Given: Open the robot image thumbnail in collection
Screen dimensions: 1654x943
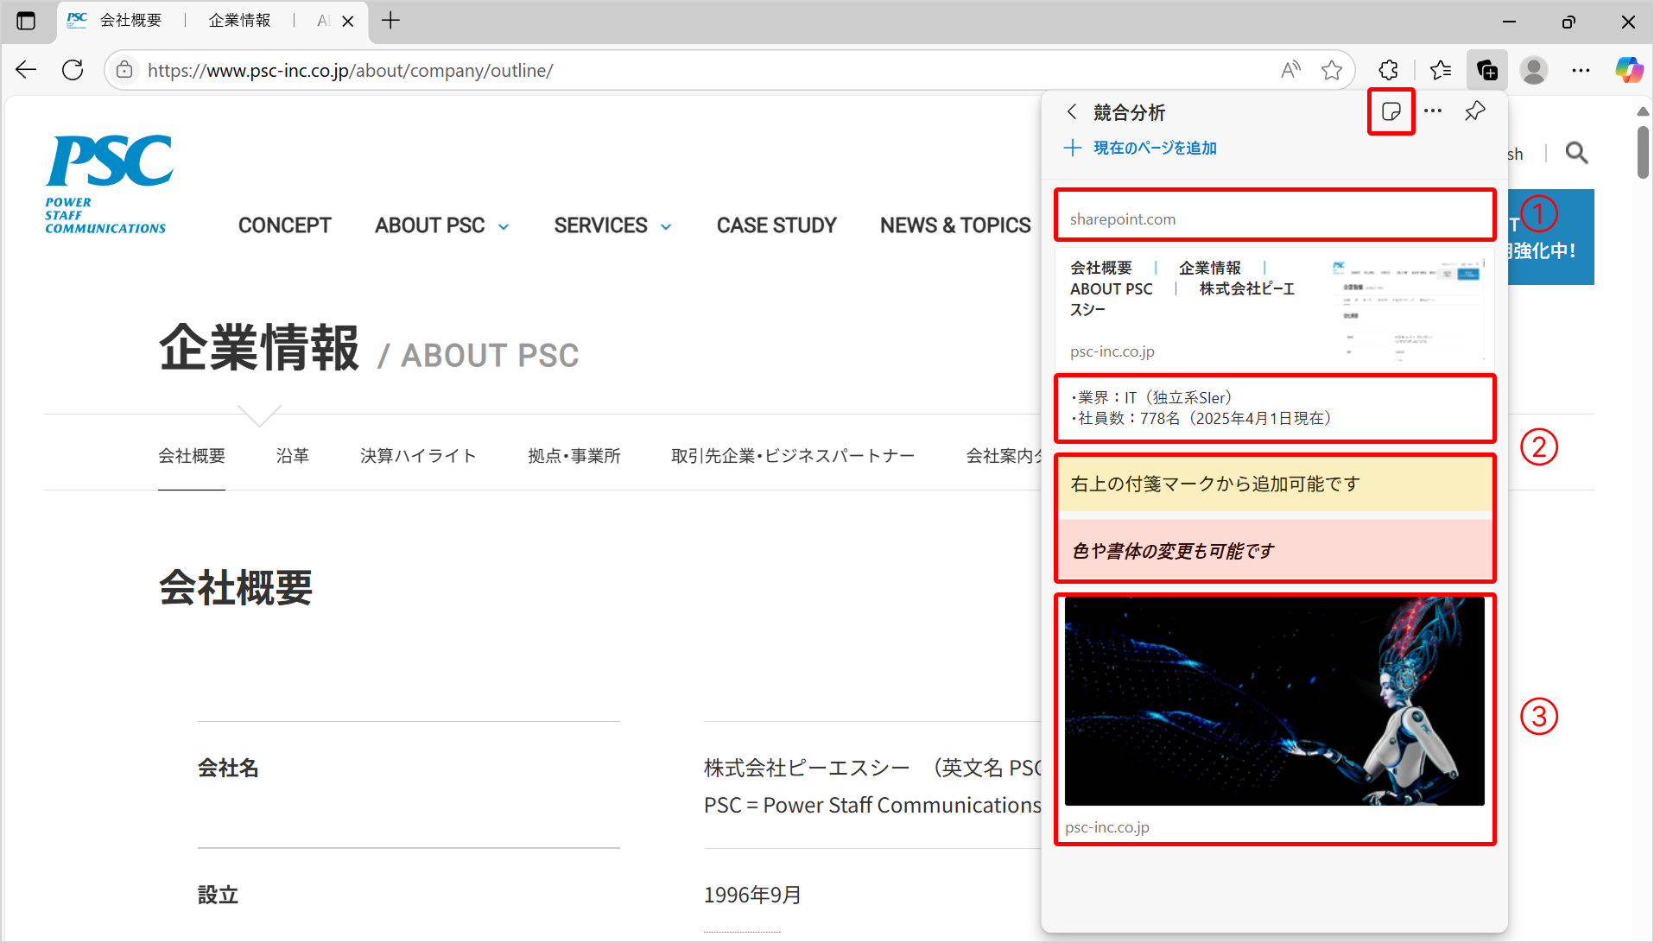Looking at the screenshot, I should point(1274,701).
